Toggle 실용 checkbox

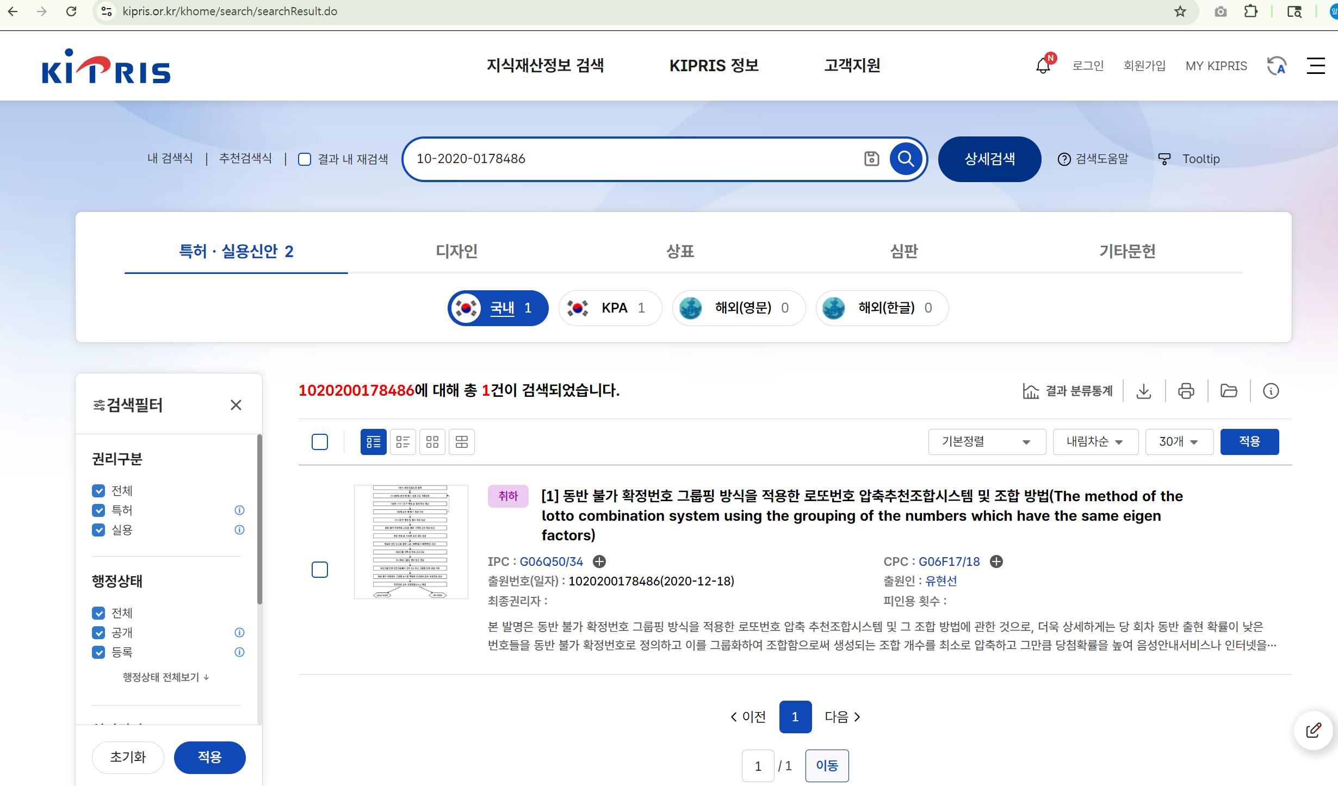tap(98, 530)
